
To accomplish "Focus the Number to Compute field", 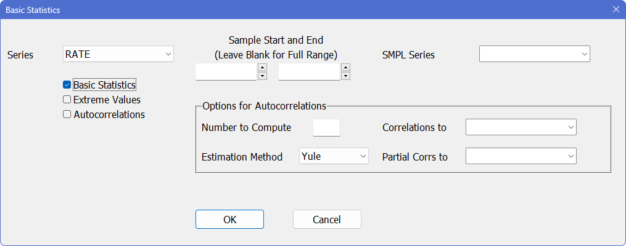I will [326, 127].
